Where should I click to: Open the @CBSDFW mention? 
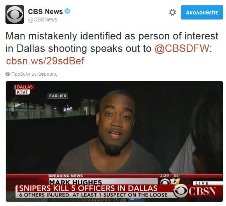click(182, 48)
